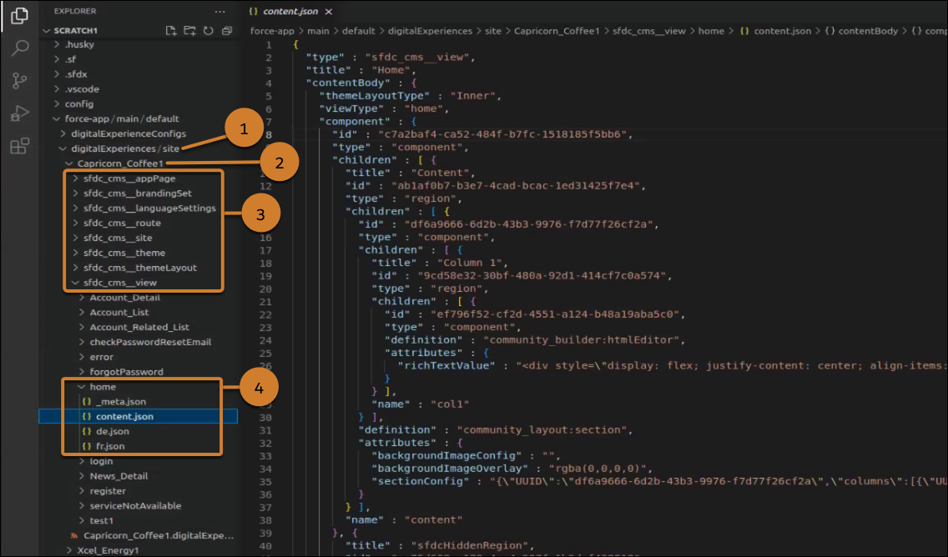
Task: Open the Explorer view in activity bar
Action: (x=19, y=16)
